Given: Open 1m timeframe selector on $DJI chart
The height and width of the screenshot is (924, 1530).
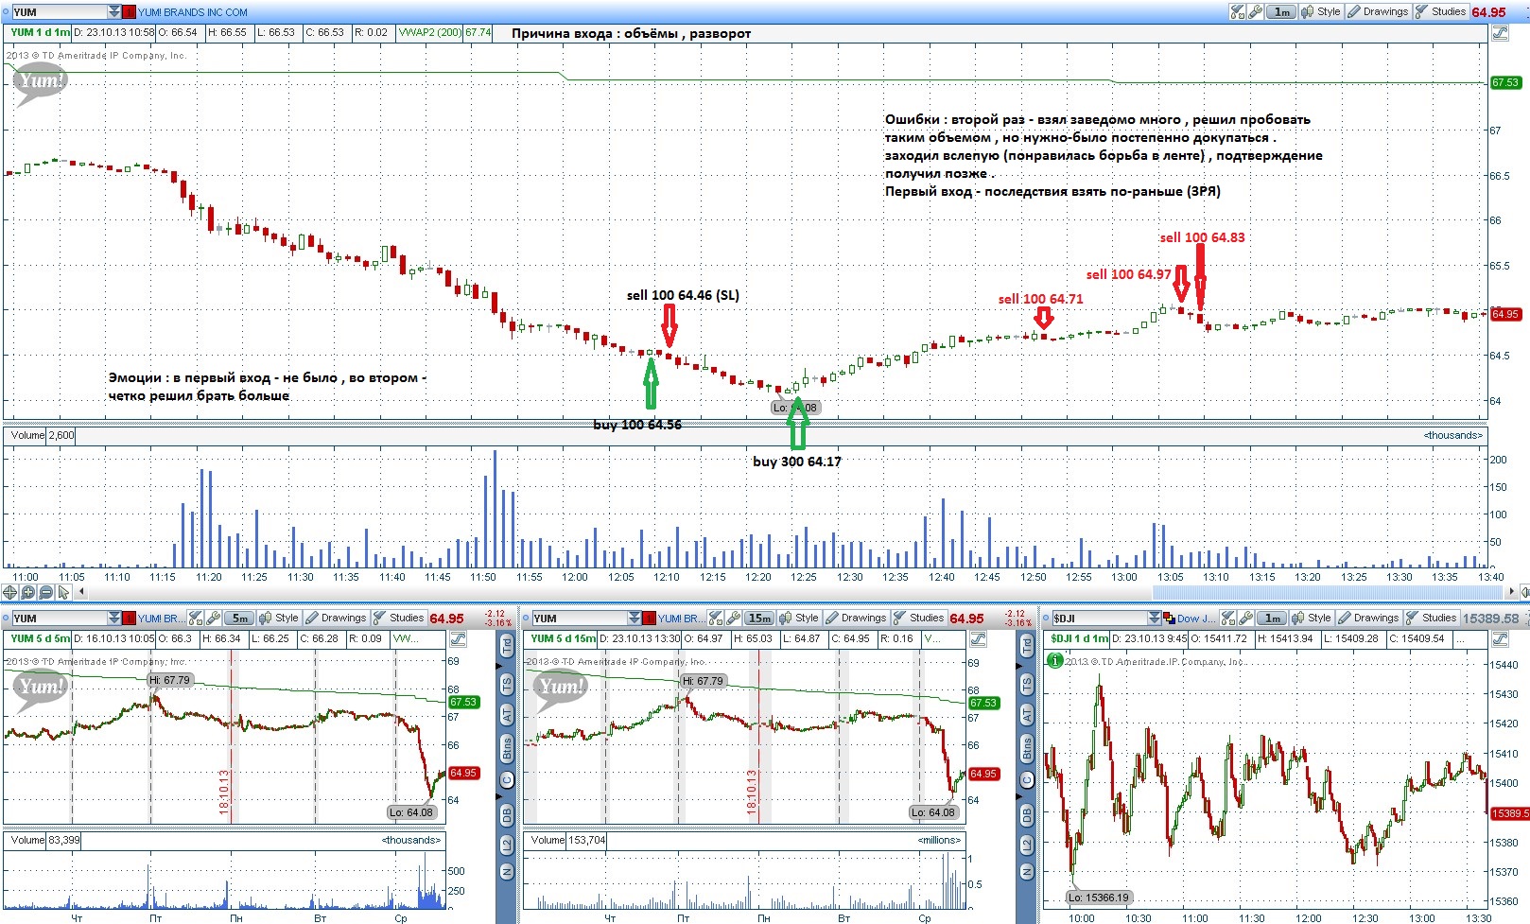Looking at the screenshot, I should coord(1273,618).
